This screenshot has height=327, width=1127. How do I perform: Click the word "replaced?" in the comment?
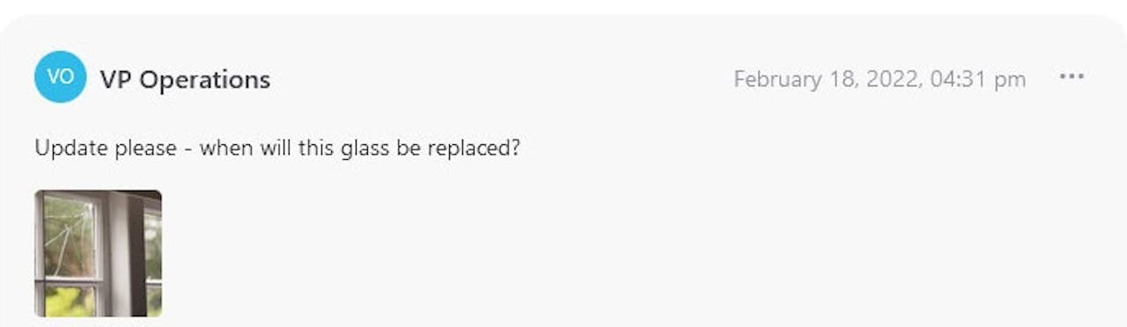(475, 148)
